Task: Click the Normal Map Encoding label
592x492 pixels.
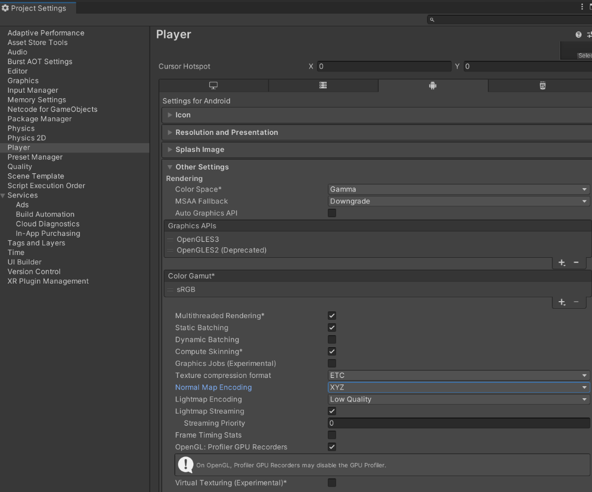Action: coord(213,387)
